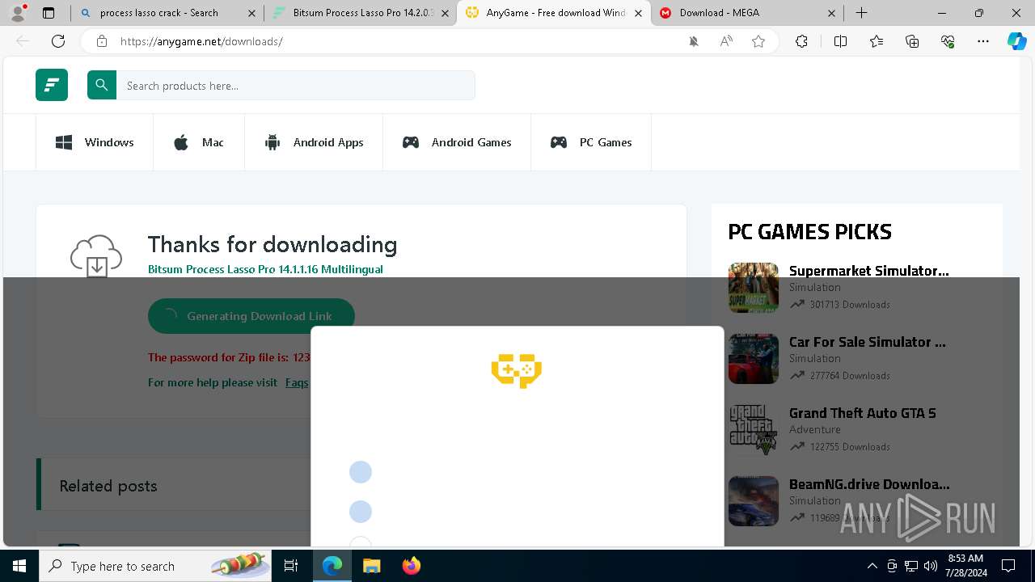
Task: Close the MEGA download tab
Action: pyautogui.click(x=832, y=13)
